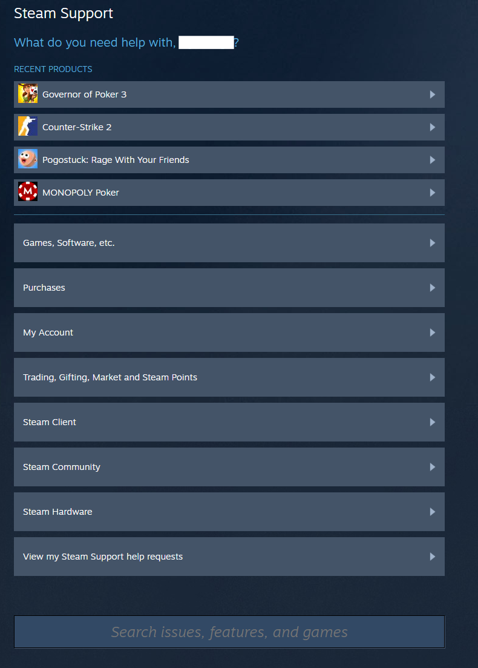Viewport: 478px width, 668px height.
Task: Open the Steam Hardware help section
Action: (x=229, y=511)
